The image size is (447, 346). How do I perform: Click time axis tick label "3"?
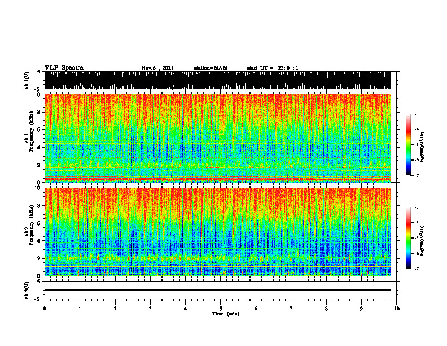[150, 309]
